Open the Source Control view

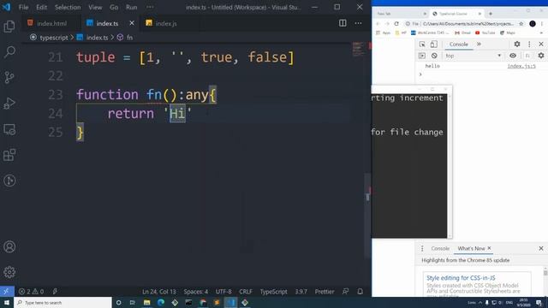(9, 77)
